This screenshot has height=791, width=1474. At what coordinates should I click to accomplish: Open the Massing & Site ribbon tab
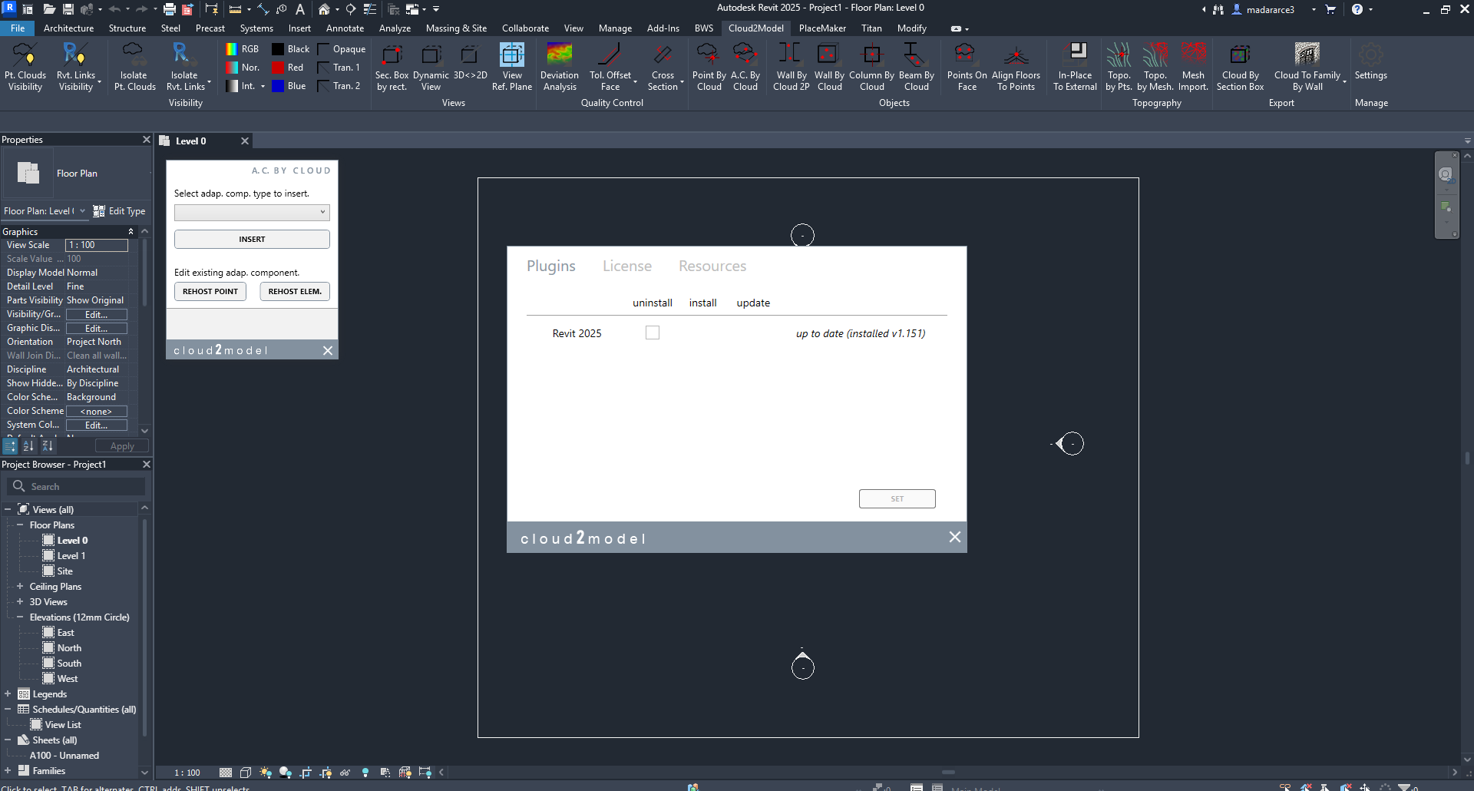[456, 28]
